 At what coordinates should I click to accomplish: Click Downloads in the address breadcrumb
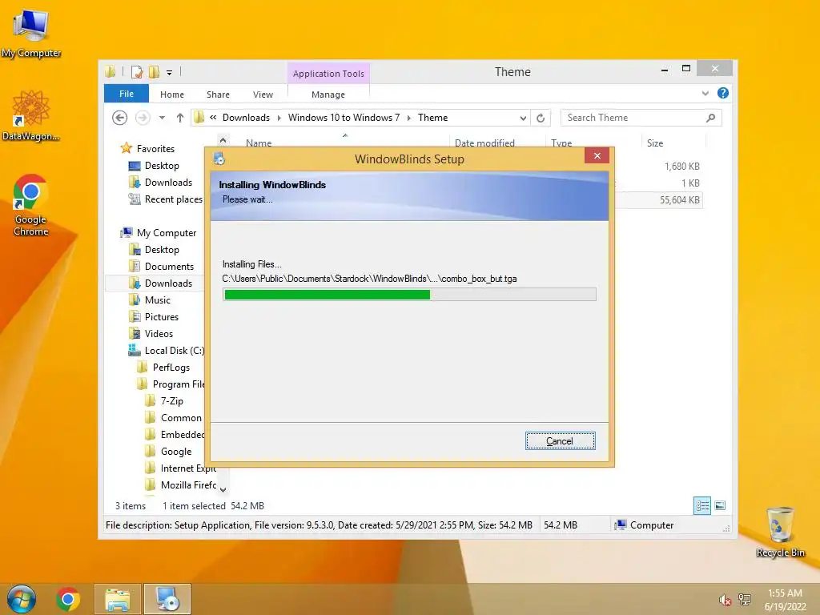pos(246,118)
